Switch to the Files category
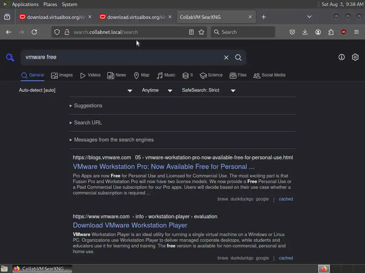 coord(238,75)
